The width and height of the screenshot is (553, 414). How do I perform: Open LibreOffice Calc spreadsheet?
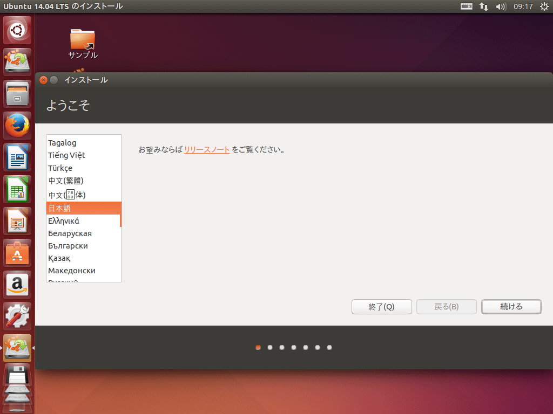point(17,189)
